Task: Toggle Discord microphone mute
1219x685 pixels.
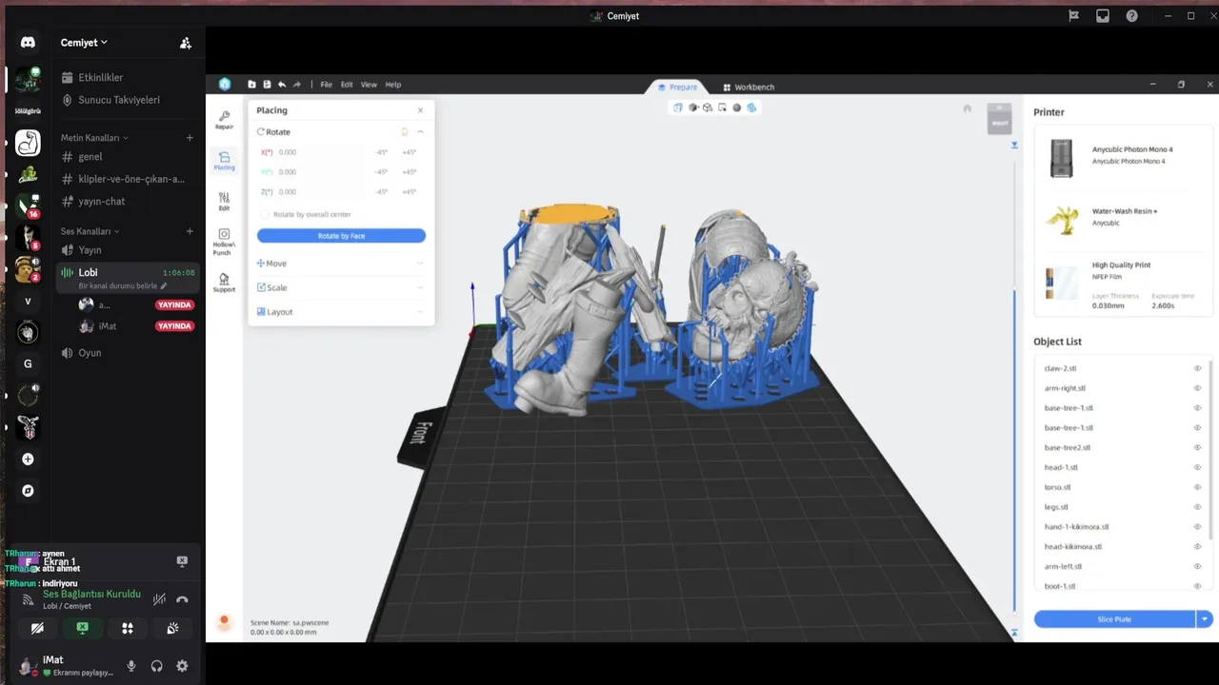Action: click(x=131, y=666)
